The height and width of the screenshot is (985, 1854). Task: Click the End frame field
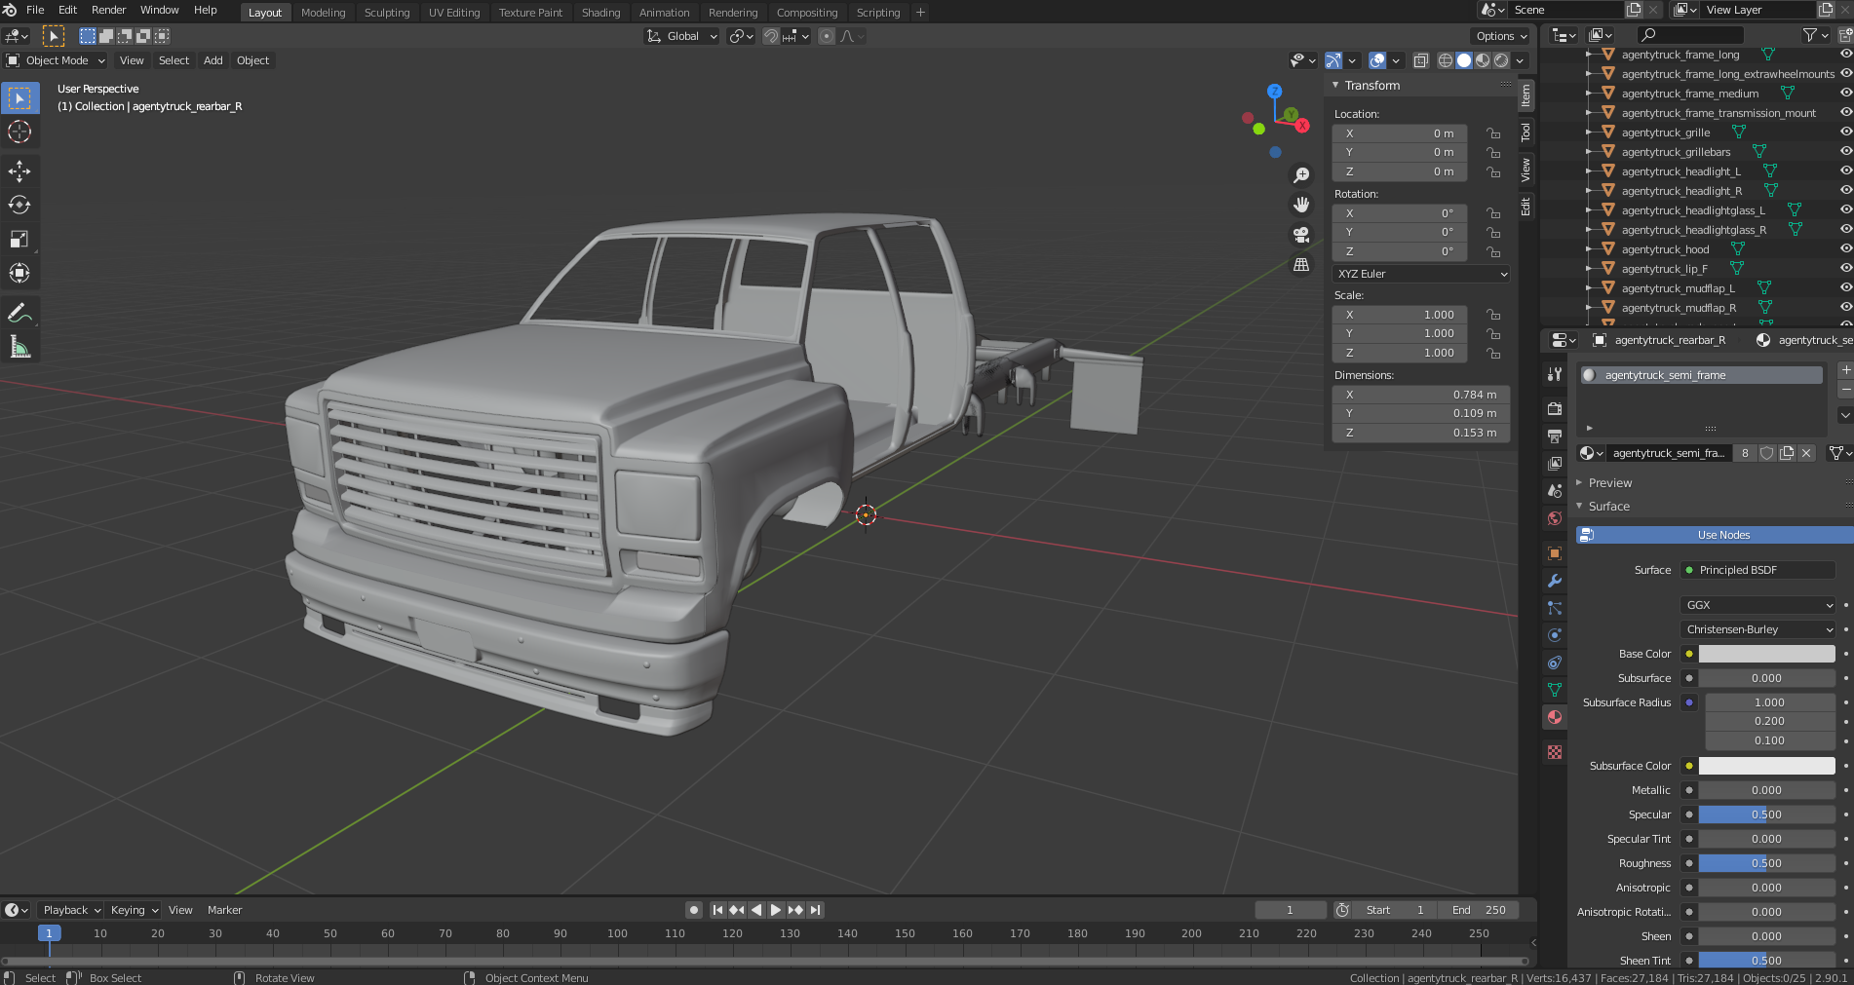pyautogui.click(x=1479, y=910)
